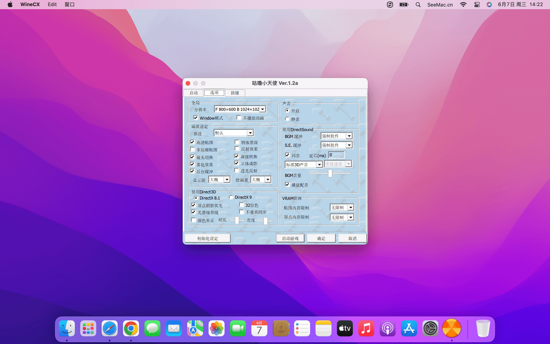The image size is (550, 344).
Task: Launch Google Chrome from the dock
Action: click(x=131, y=328)
